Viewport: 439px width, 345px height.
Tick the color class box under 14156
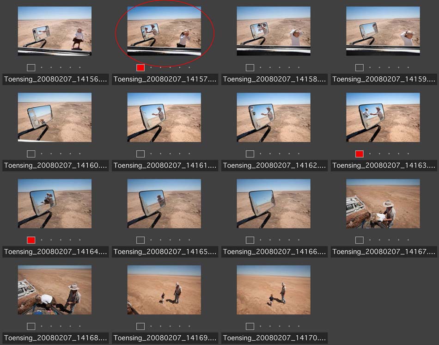pos(31,68)
